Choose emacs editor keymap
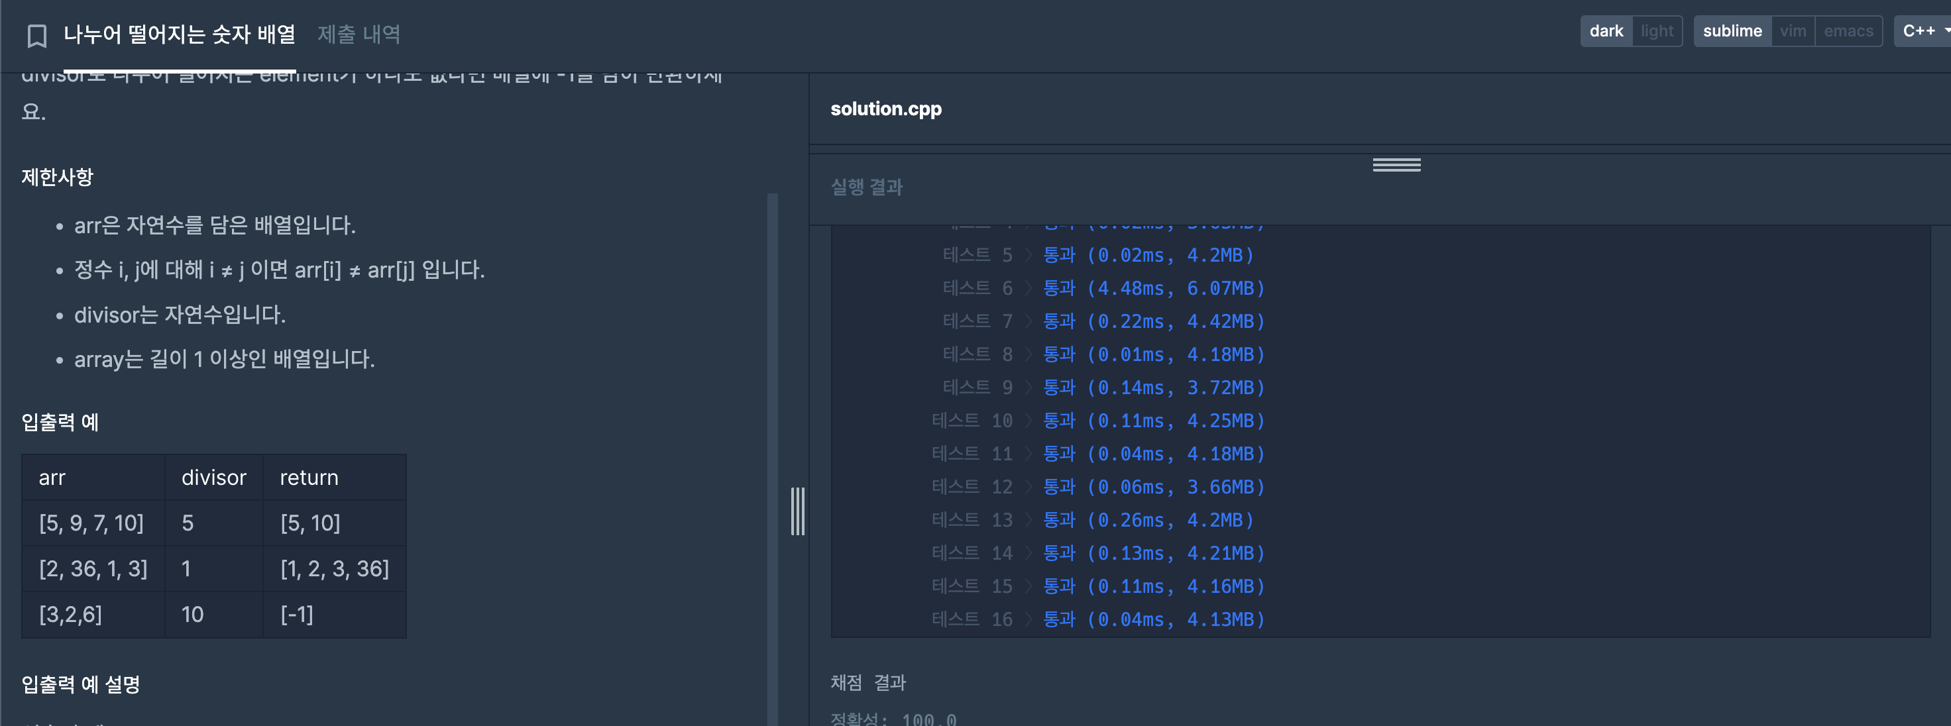Image resolution: width=1951 pixels, height=726 pixels. coord(1848,31)
